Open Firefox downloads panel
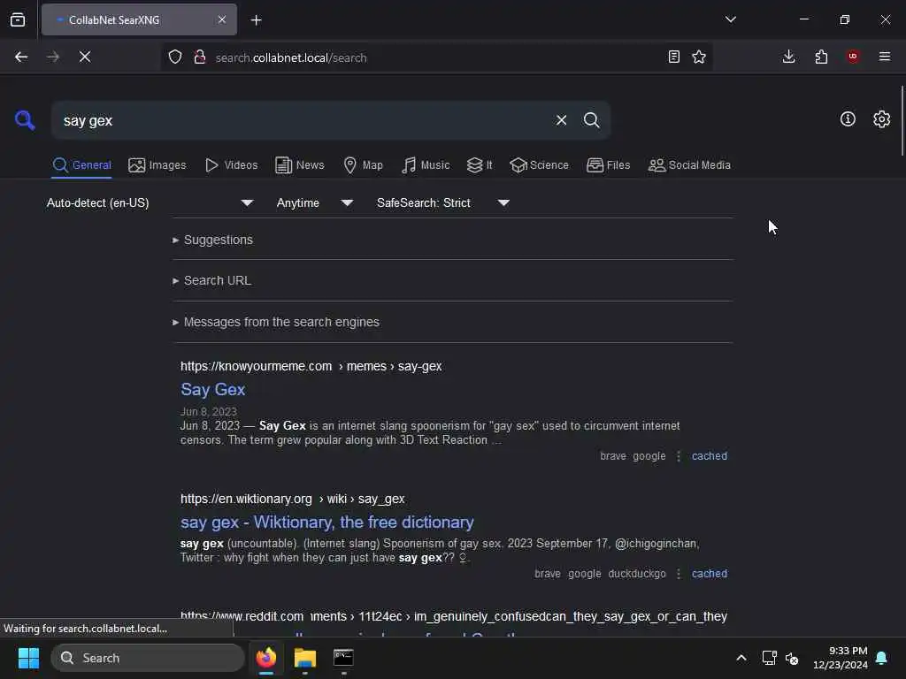The height and width of the screenshot is (679, 906). 788,57
